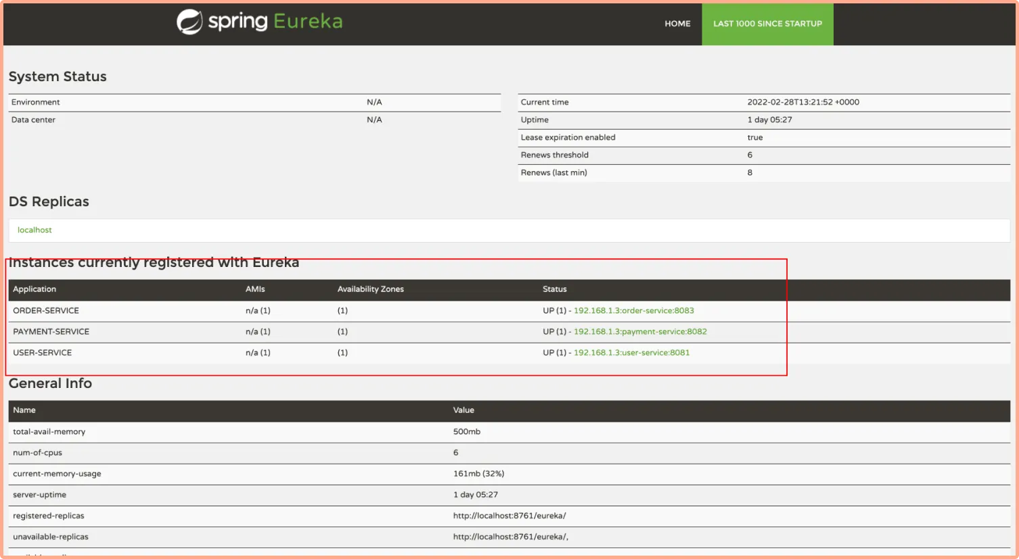Click the registered-replicas row name
This screenshot has width=1019, height=559.
click(49, 515)
